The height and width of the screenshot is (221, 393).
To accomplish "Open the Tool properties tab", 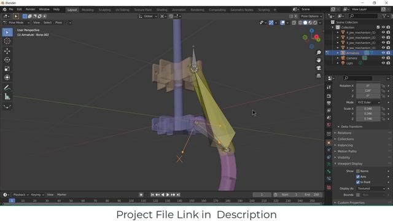I will 329,87.
